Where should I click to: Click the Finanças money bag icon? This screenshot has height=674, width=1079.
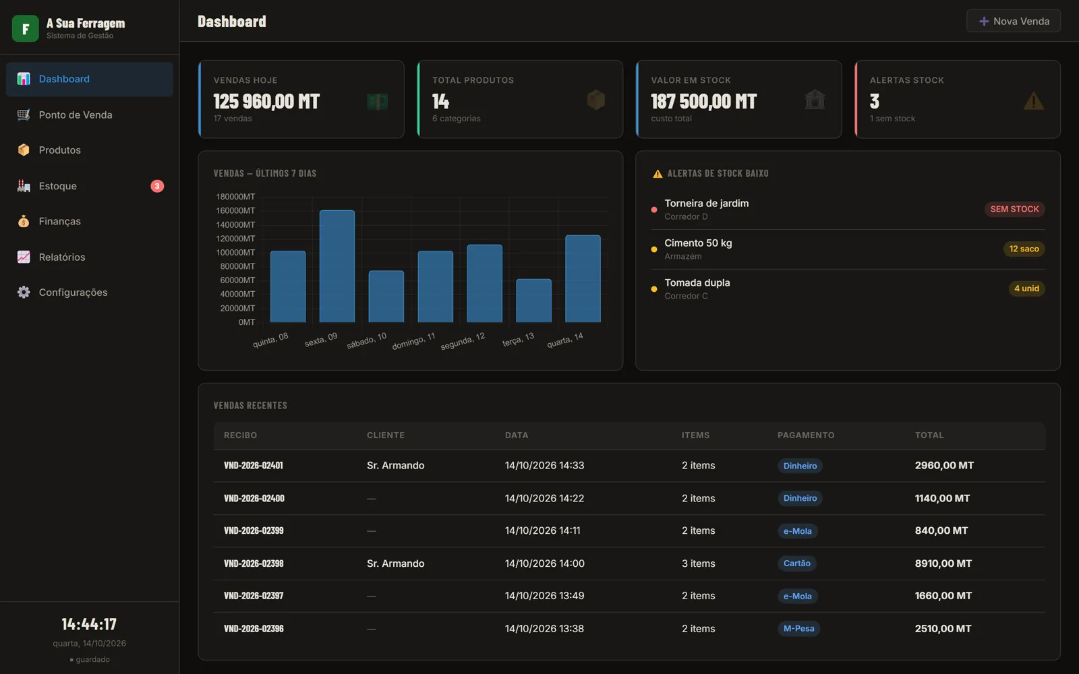pos(24,221)
